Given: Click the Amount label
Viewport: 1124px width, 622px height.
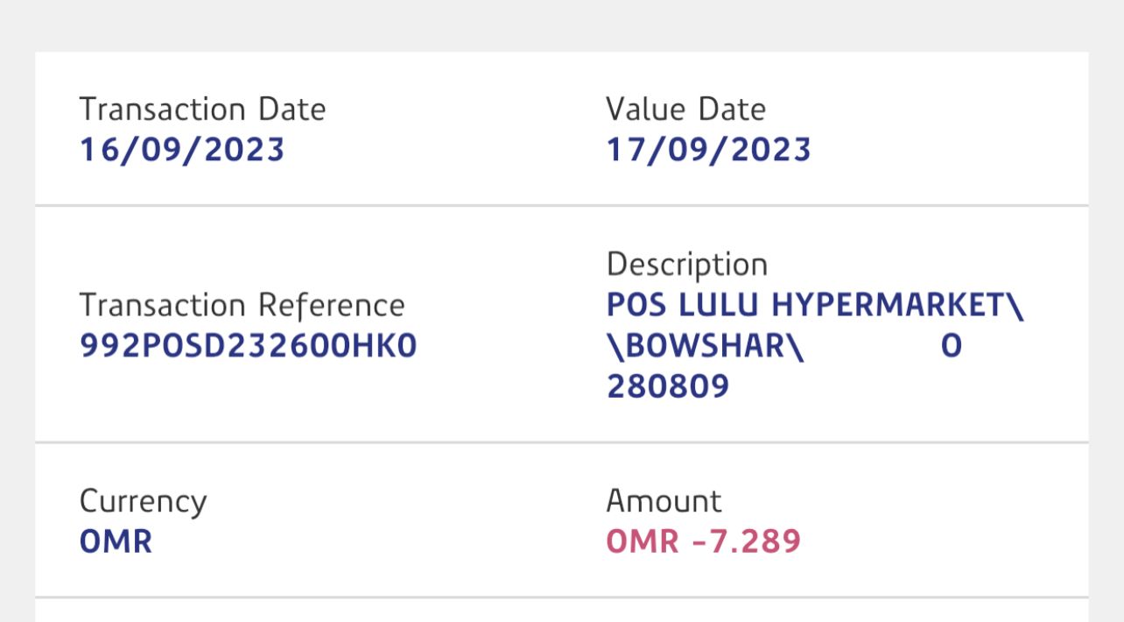Looking at the screenshot, I should point(664,501).
